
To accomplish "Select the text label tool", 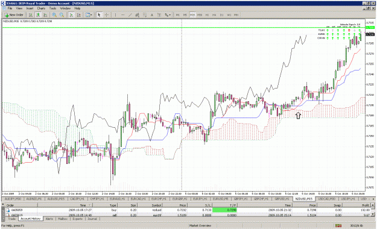I will click(x=159, y=15).
